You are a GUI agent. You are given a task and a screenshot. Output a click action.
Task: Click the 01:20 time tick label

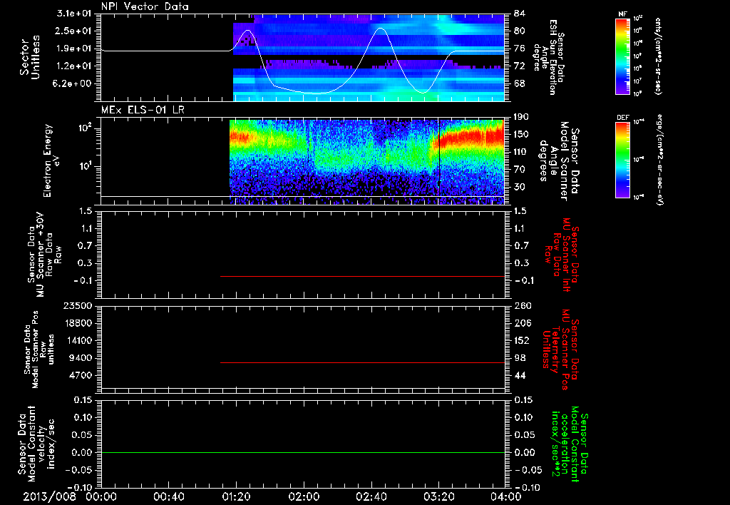click(x=236, y=496)
